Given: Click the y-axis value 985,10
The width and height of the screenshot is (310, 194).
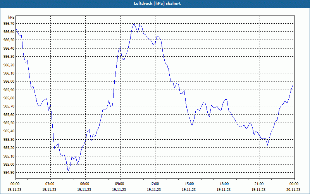Looking at the screenshot, I should point(9,156).
